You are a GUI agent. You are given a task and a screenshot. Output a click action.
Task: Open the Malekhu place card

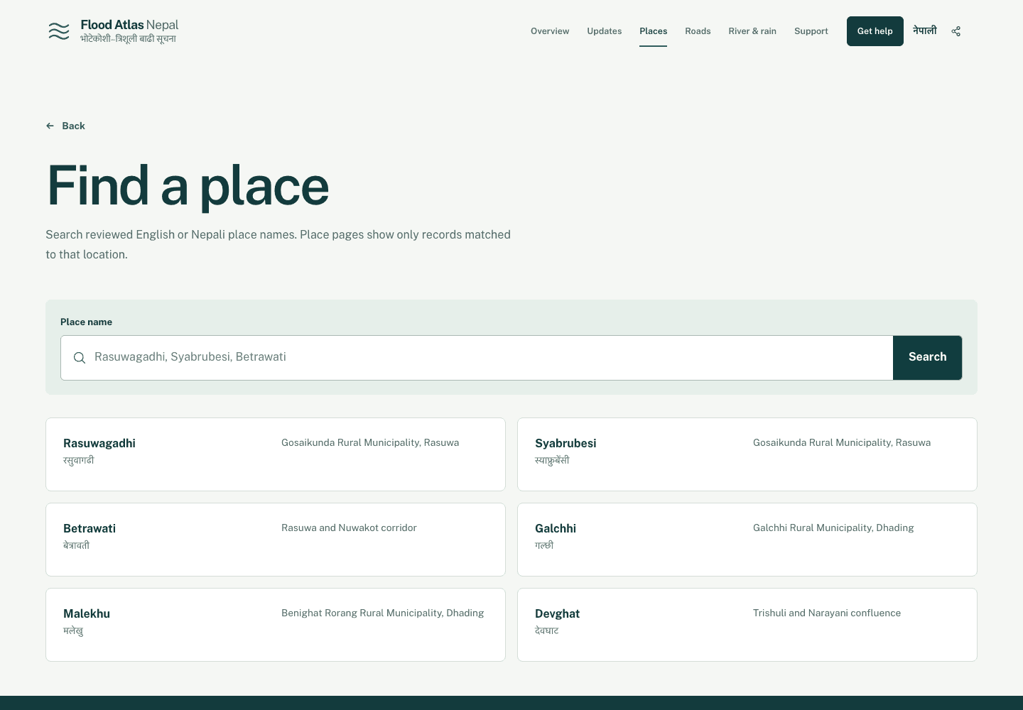pos(276,625)
